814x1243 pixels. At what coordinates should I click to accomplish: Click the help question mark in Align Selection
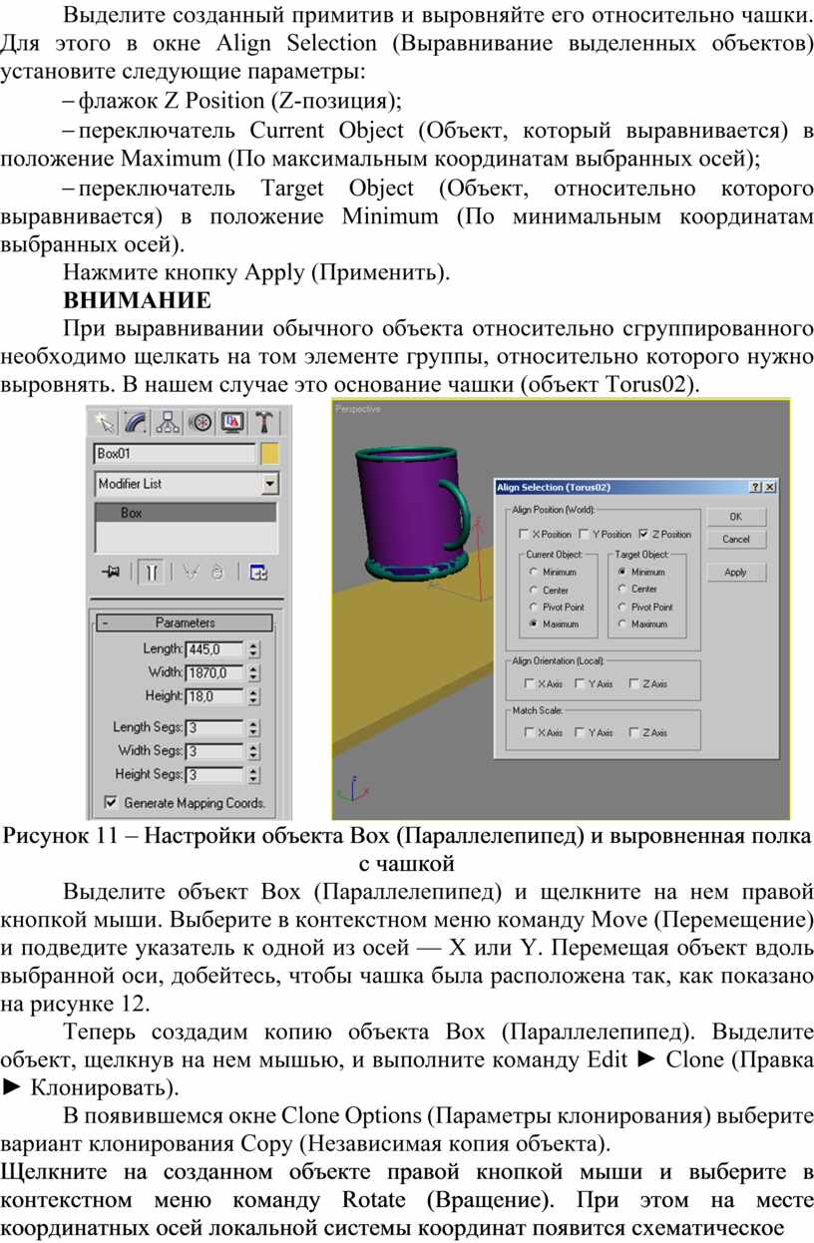(755, 487)
